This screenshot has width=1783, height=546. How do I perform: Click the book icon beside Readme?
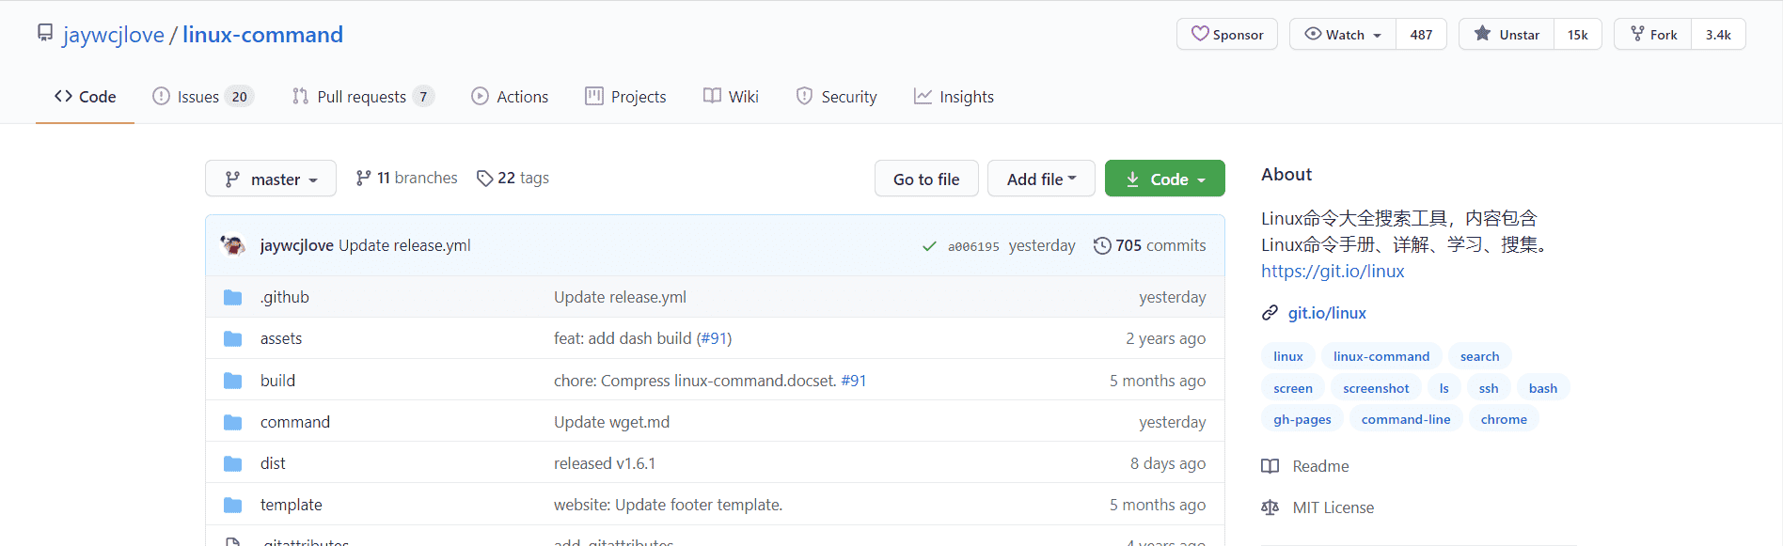(x=1270, y=466)
